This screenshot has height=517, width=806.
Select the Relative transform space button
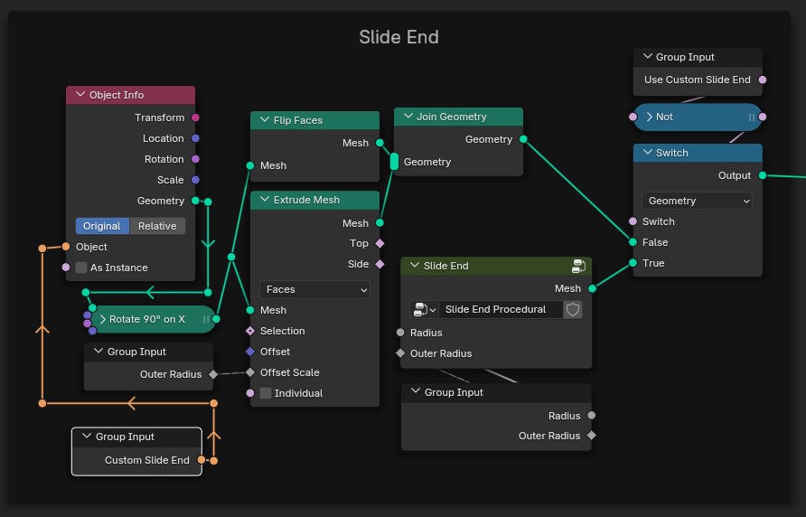click(157, 226)
